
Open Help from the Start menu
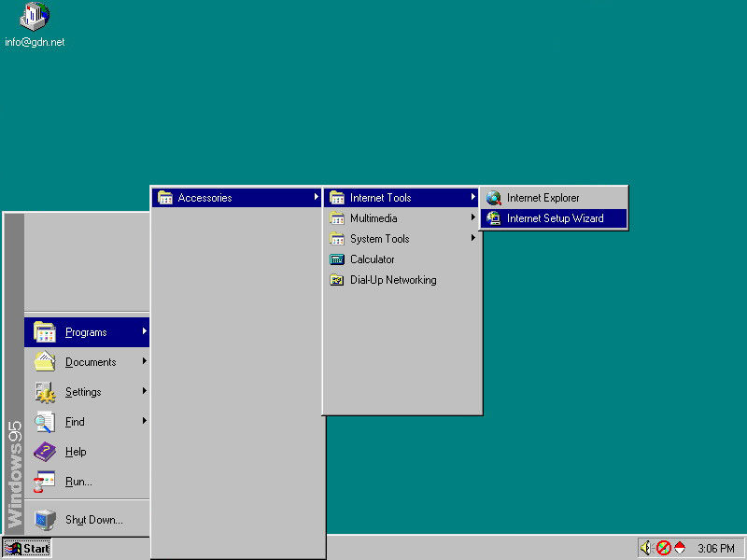[x=76, y=452]
